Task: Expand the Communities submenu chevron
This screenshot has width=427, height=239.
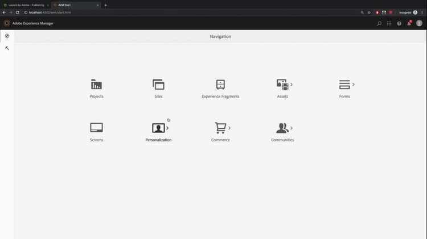Action: tap(291, 128)
